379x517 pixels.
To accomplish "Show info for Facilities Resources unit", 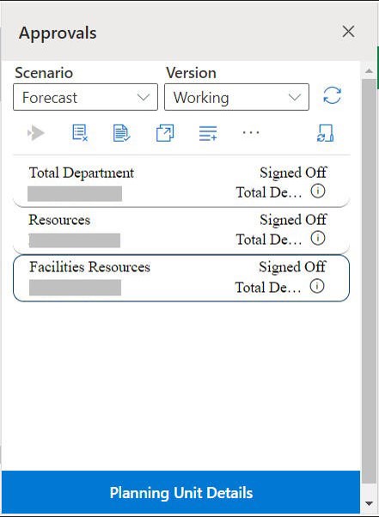I will pos(316,286).
